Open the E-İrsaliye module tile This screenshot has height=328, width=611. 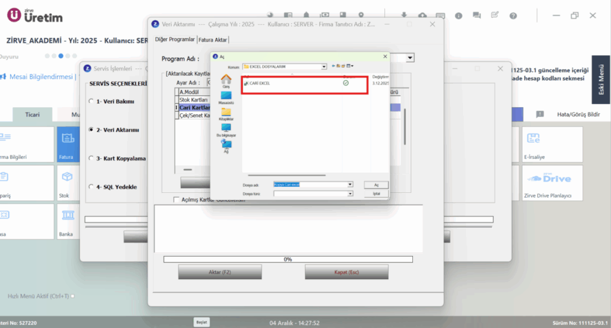coord(553,144)
